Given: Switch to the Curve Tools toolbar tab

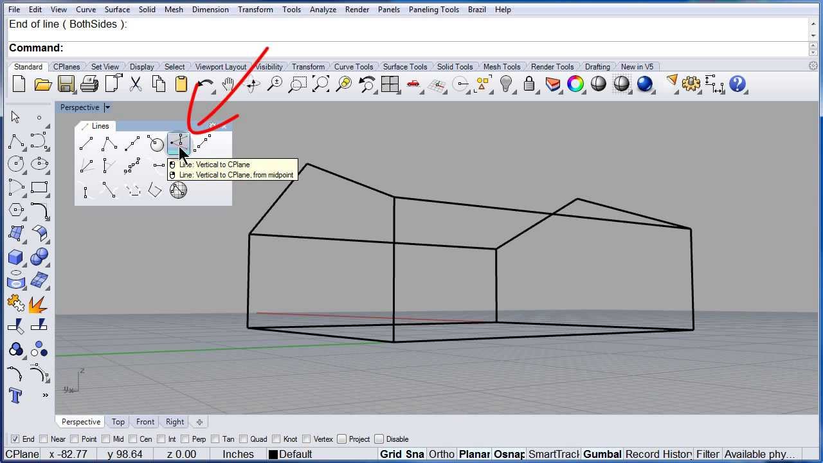Looking at the screenshot, I should tap(353, 67).
